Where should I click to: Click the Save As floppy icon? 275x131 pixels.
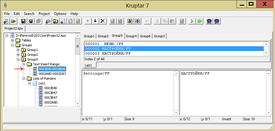coord(31,21)
